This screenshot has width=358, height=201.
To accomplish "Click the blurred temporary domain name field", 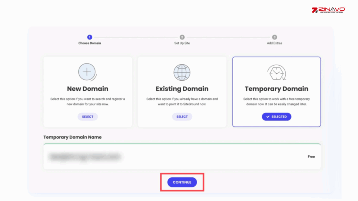I will (85, 157).
